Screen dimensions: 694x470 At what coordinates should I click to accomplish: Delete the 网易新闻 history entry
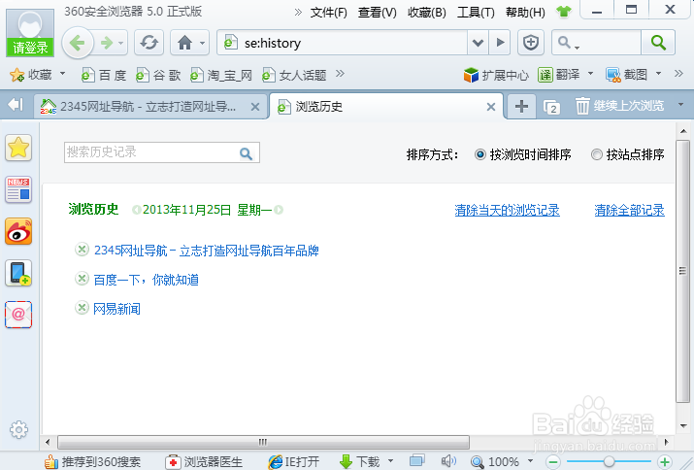(82, 308)
